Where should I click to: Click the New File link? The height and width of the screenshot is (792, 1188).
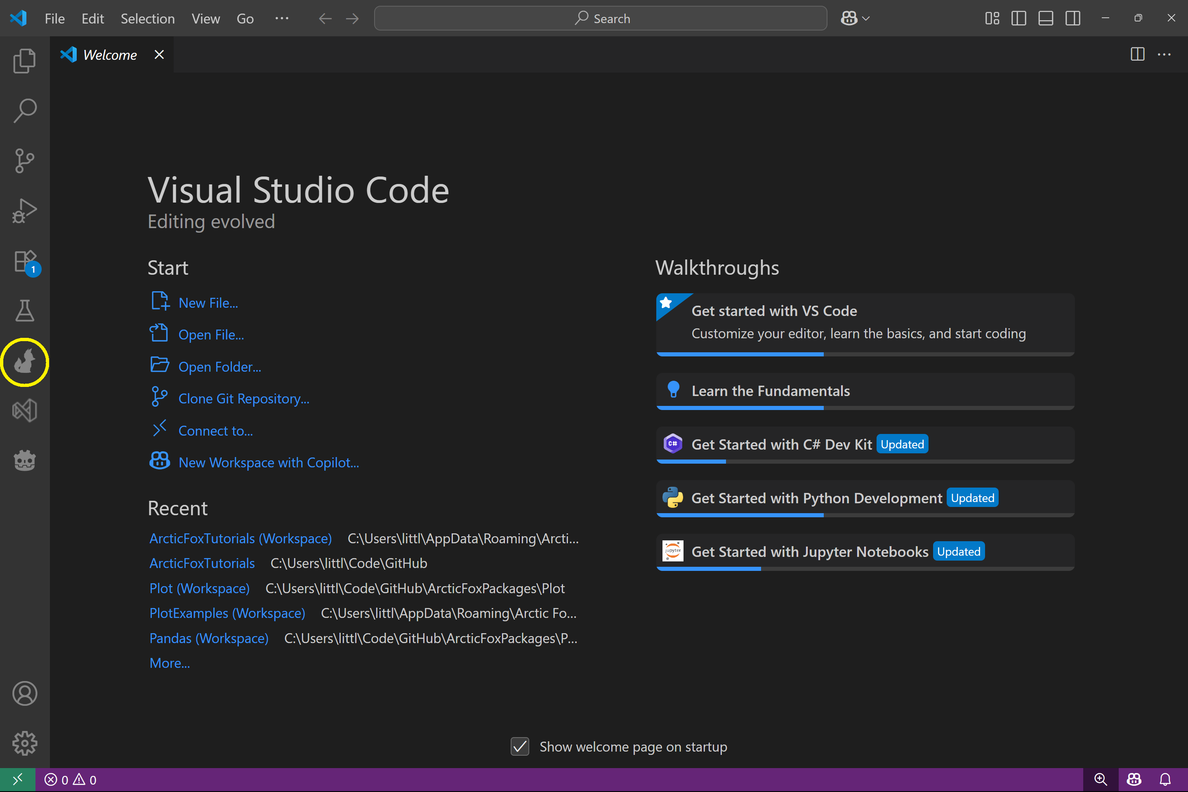(x=208, y=303)
